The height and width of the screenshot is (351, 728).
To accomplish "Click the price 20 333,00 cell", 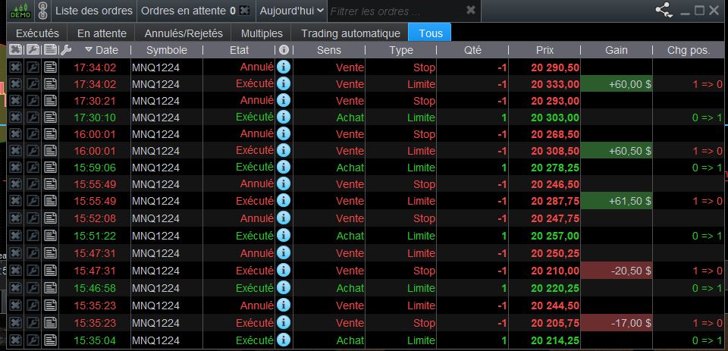I will pyautogui.click(x=544, y=84).
